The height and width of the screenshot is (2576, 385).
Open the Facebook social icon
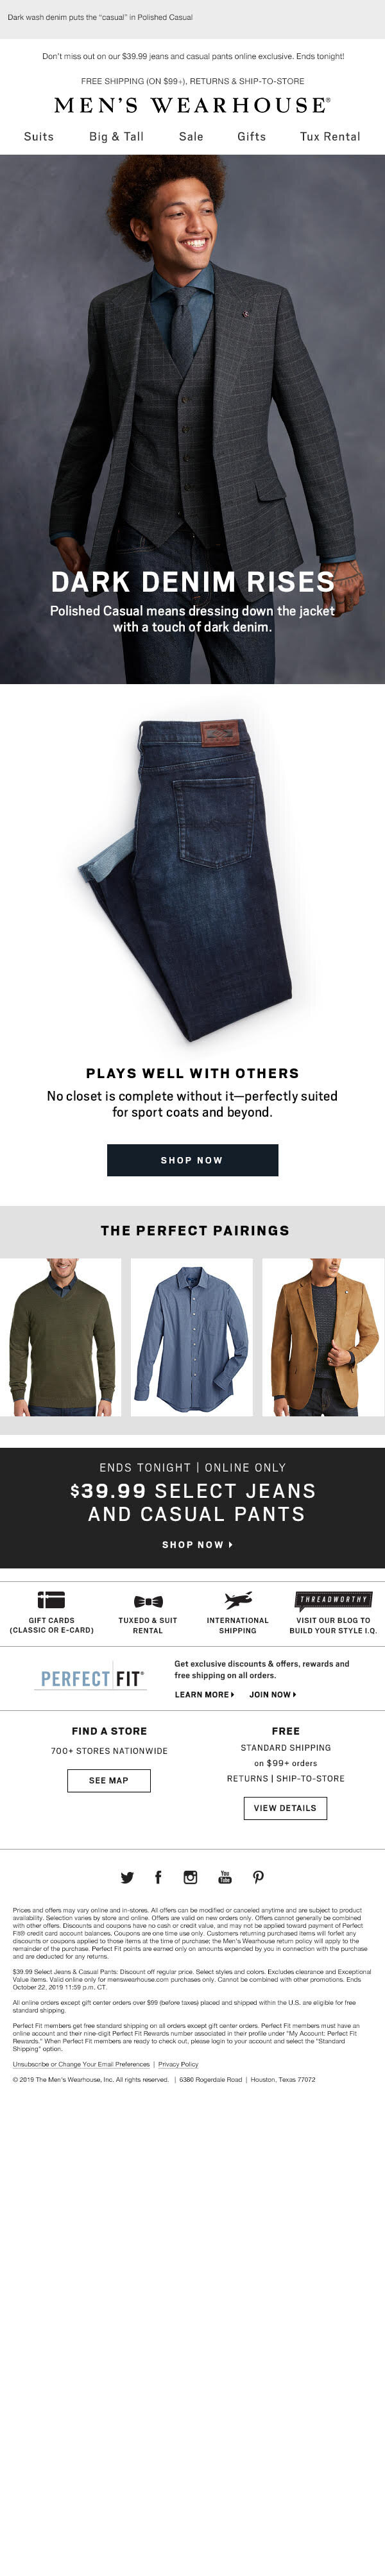point(158,1877)
